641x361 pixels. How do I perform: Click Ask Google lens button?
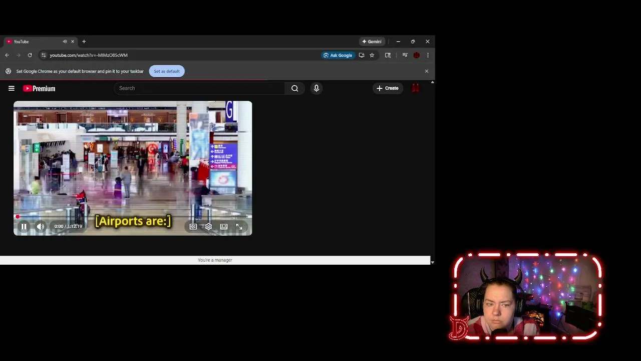(338, 55)
